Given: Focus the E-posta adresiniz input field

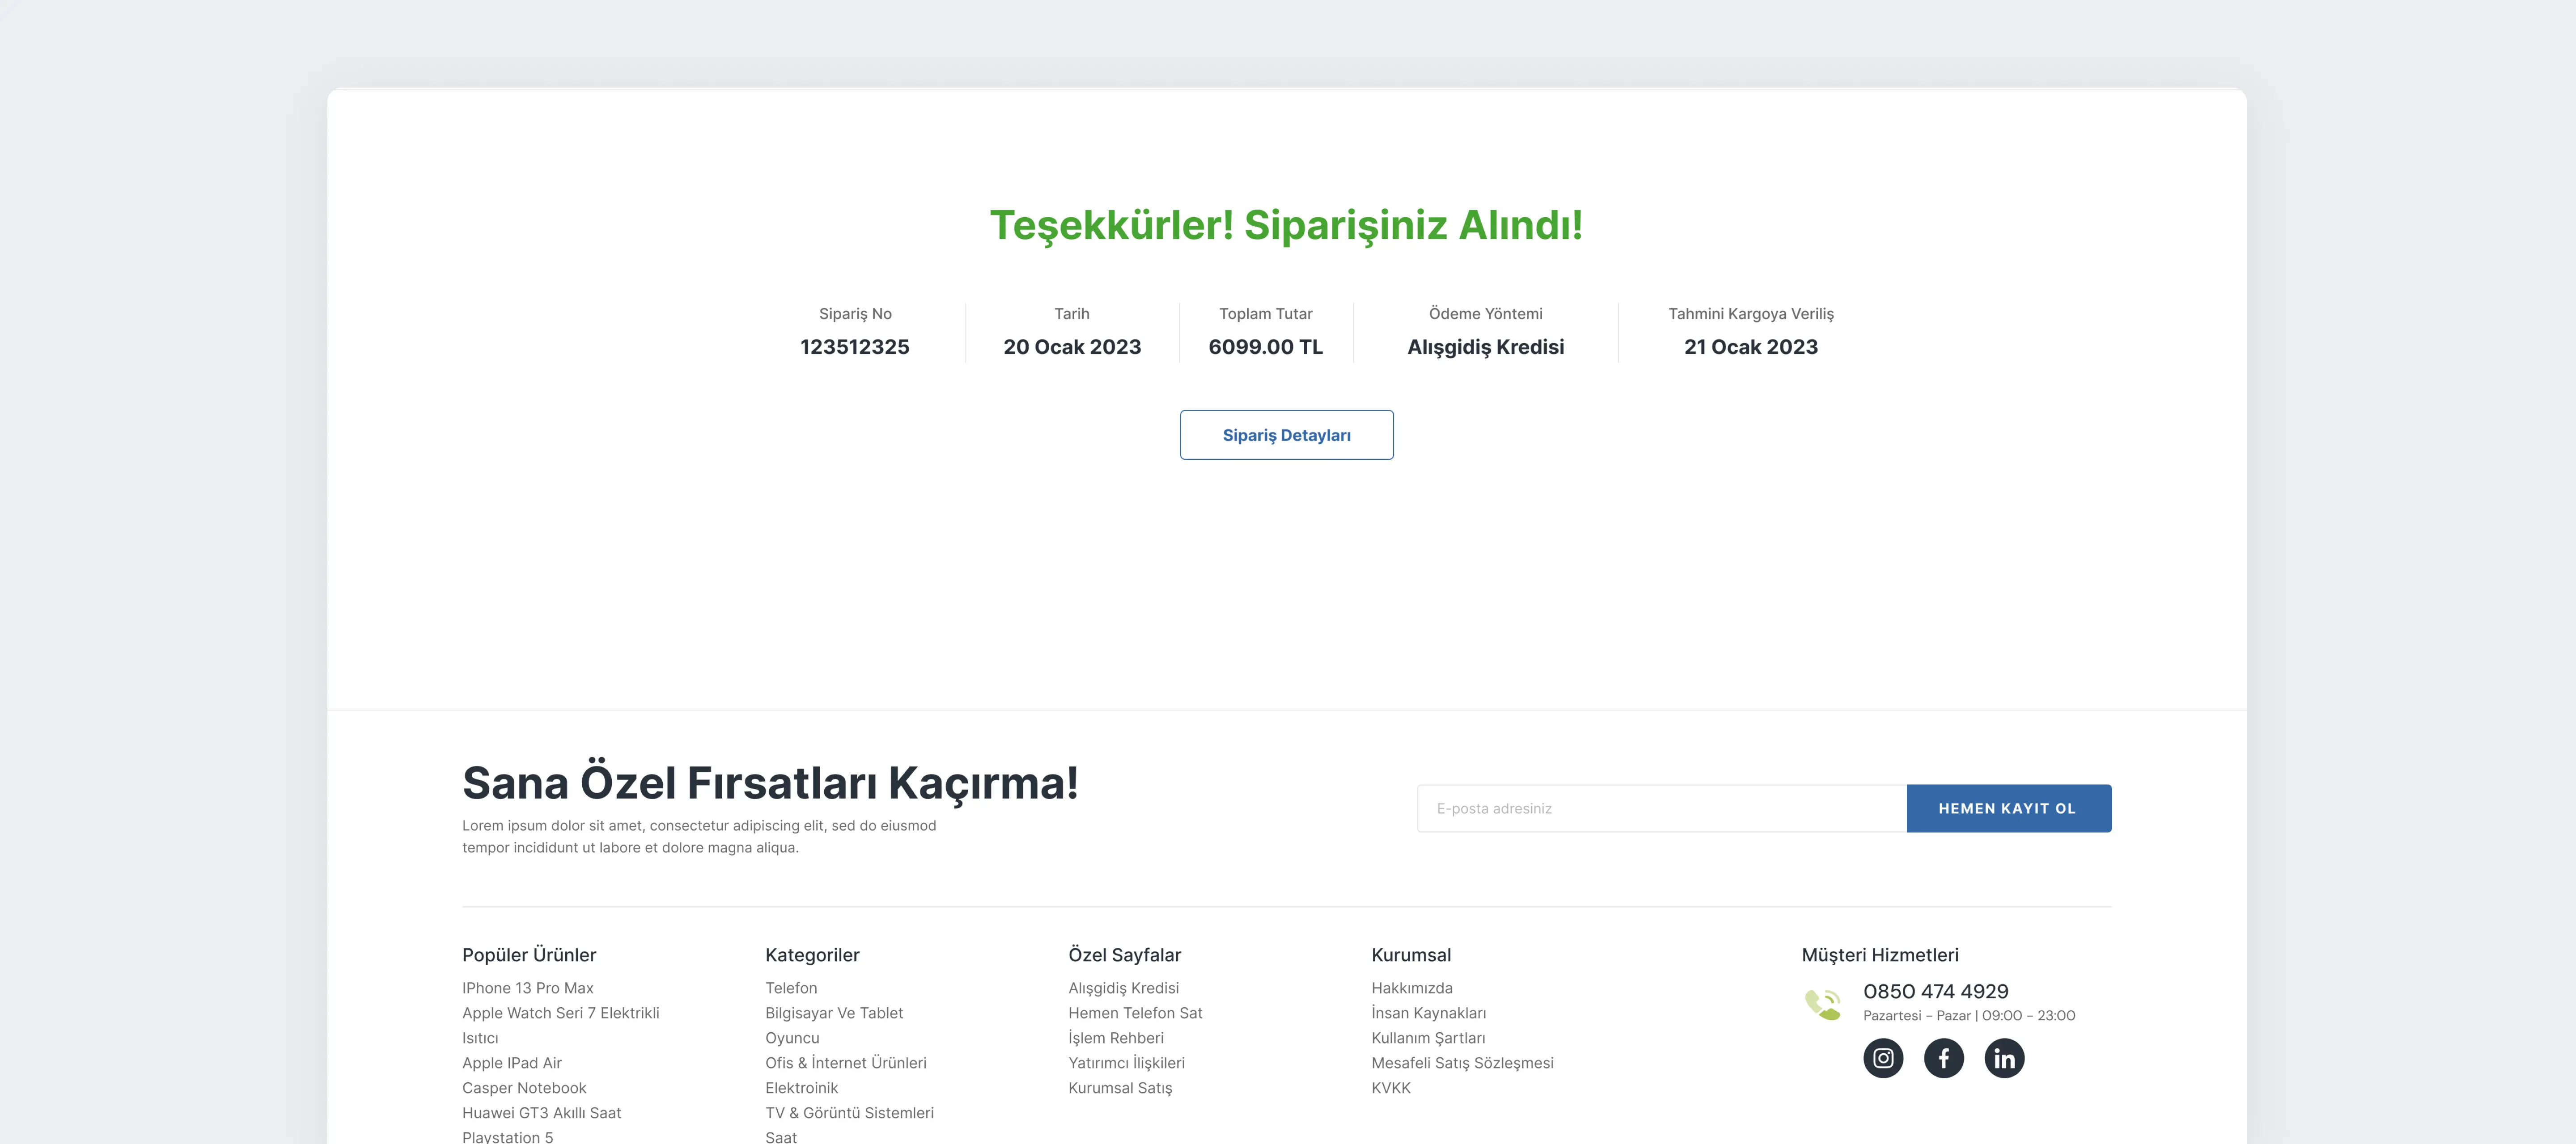Looking at the screenshot, I should coord(1662,808).
